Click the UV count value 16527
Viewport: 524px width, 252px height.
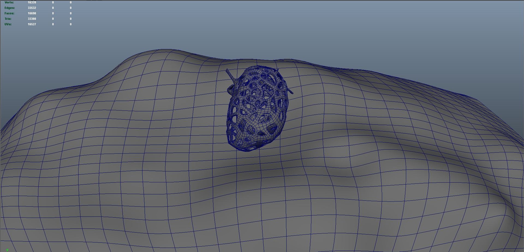[32, 24]
